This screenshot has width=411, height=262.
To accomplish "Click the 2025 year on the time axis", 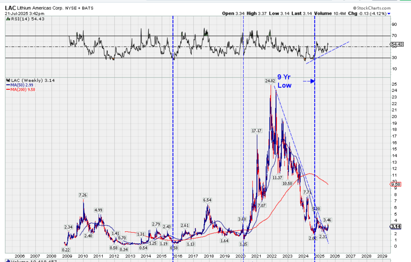I will click(x=320, y=256).
